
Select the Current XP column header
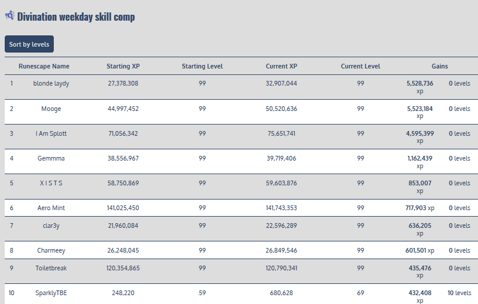281,66
